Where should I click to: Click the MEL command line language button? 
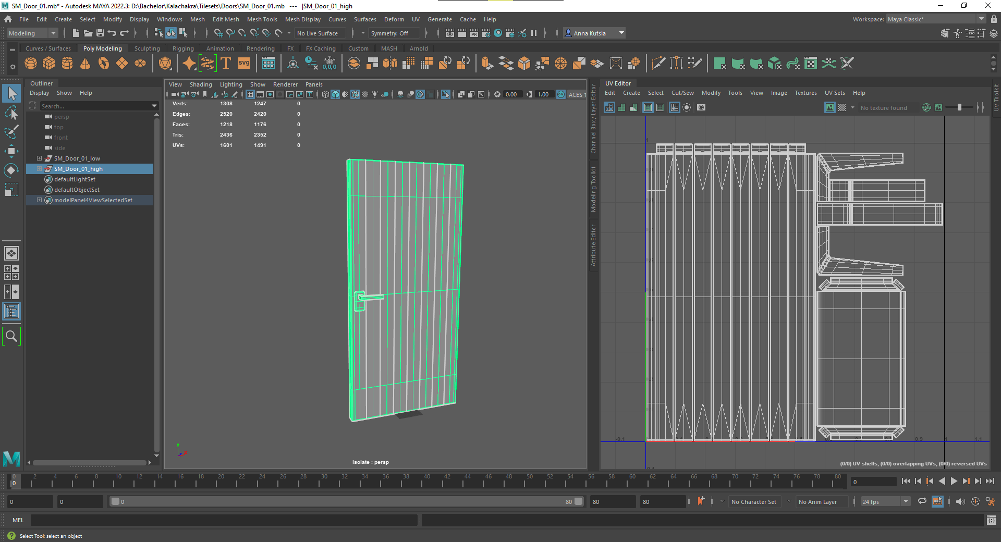[x=18, y=520]
